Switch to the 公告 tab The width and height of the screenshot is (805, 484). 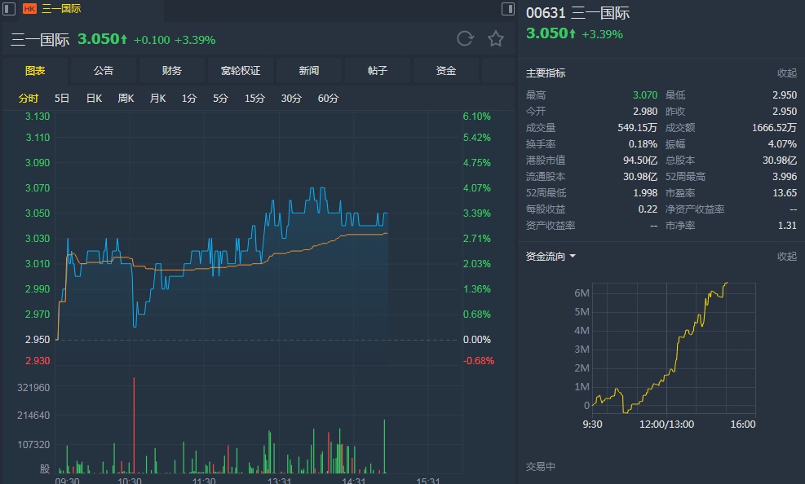tap(104, 71)
